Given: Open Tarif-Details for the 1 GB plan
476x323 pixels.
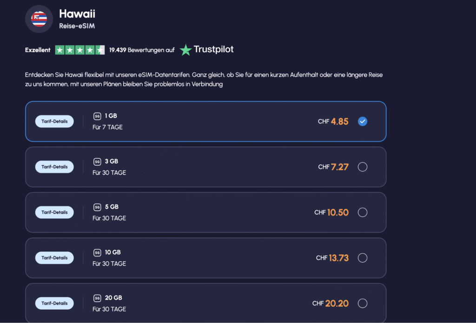Looking at the screenshot, I should tap(54, 121).
